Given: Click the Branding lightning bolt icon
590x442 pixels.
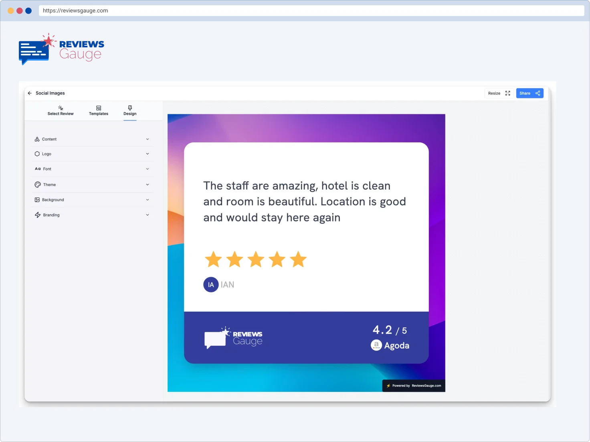Looking at the screenshot, I should tap(38, 215).
